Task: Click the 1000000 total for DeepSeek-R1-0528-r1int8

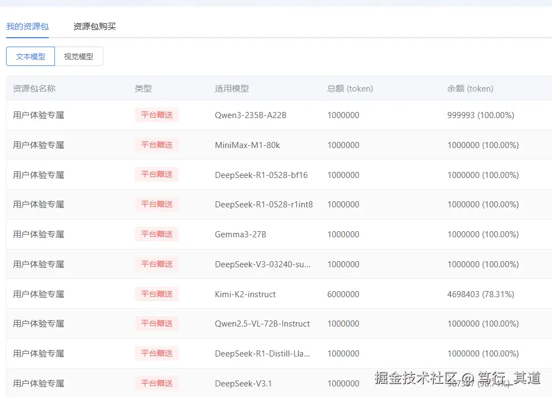Action: coord(343,205)
